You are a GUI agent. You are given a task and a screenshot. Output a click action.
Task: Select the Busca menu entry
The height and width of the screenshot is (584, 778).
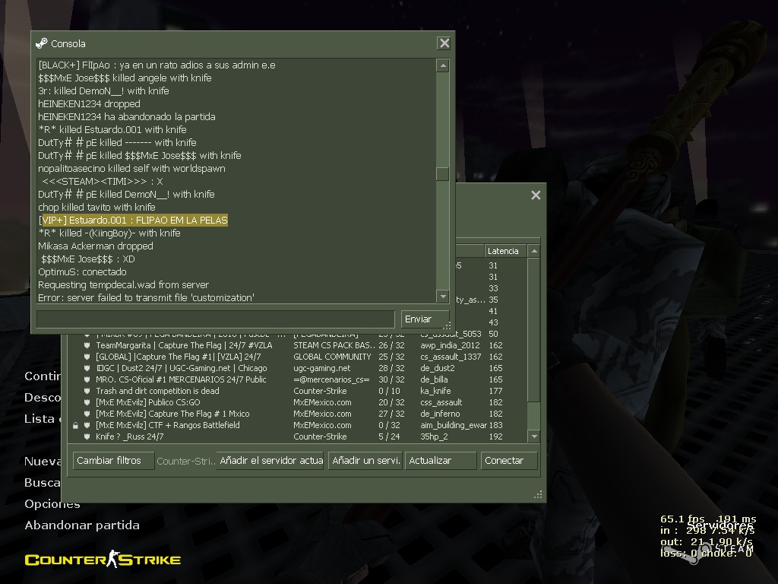[x=43, y=483]
